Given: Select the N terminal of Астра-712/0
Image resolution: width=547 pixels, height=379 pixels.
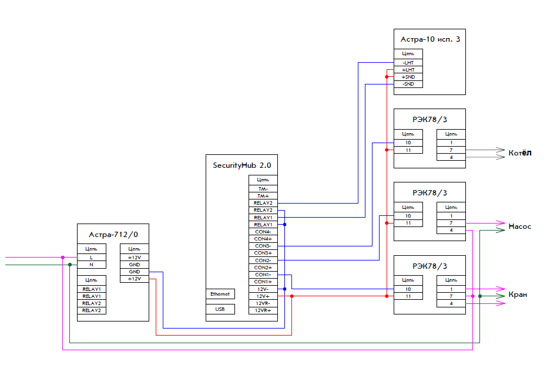Looking at the screenshot, I should click(92, 265).
